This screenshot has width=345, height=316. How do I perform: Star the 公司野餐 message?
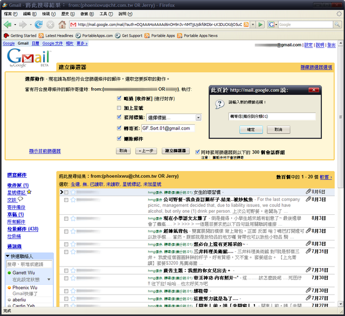click(73, 200)
